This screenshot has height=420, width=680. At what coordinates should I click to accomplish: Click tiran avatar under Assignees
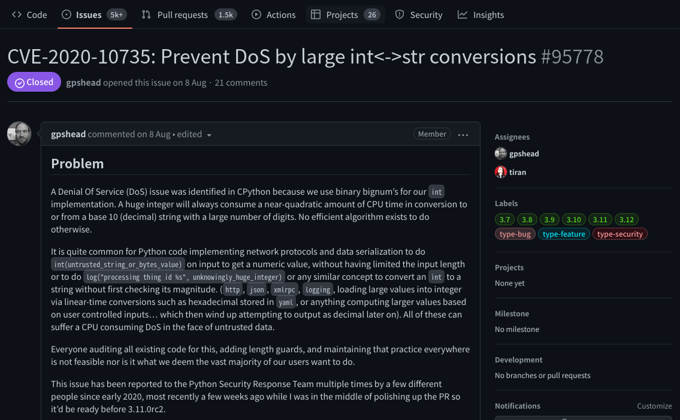500,172
